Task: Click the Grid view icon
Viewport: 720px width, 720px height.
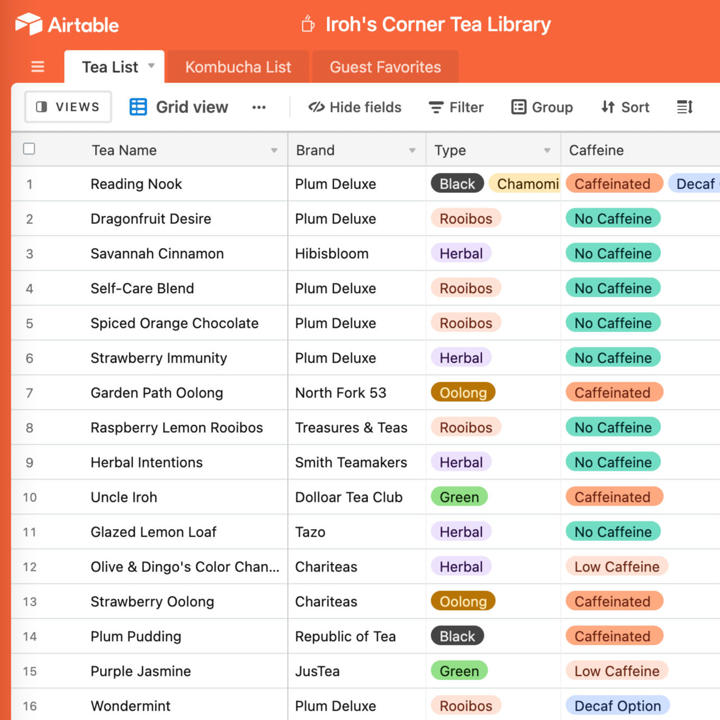Action: (138, 107)
